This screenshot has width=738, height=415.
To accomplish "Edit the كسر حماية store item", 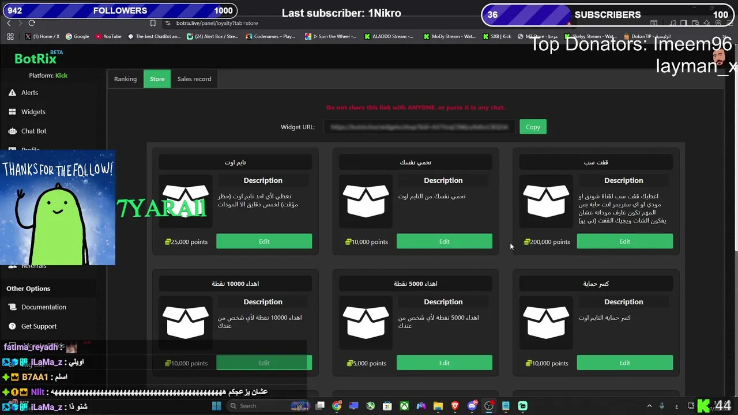I will (x=625, y=363).
